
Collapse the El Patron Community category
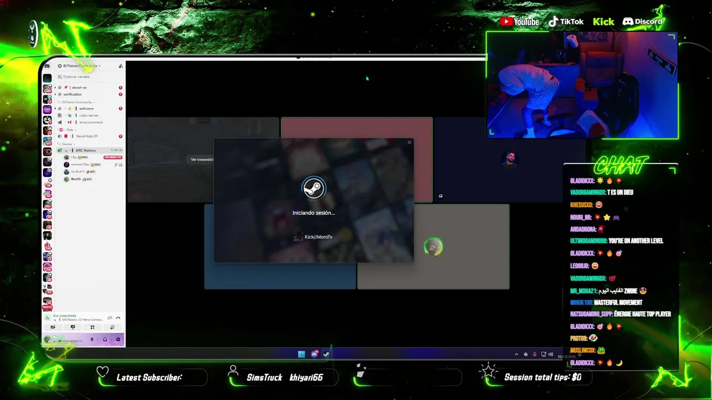tap(77, 102)
